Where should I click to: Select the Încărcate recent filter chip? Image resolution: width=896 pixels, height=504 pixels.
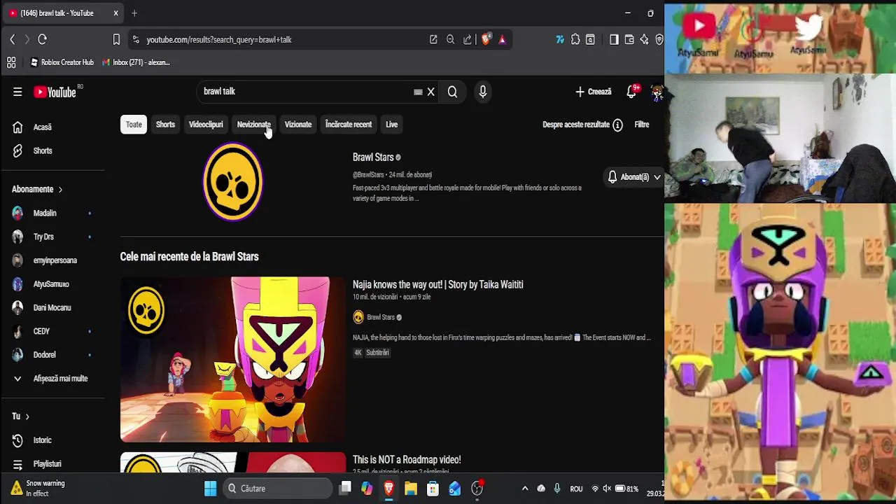(348, 125)
